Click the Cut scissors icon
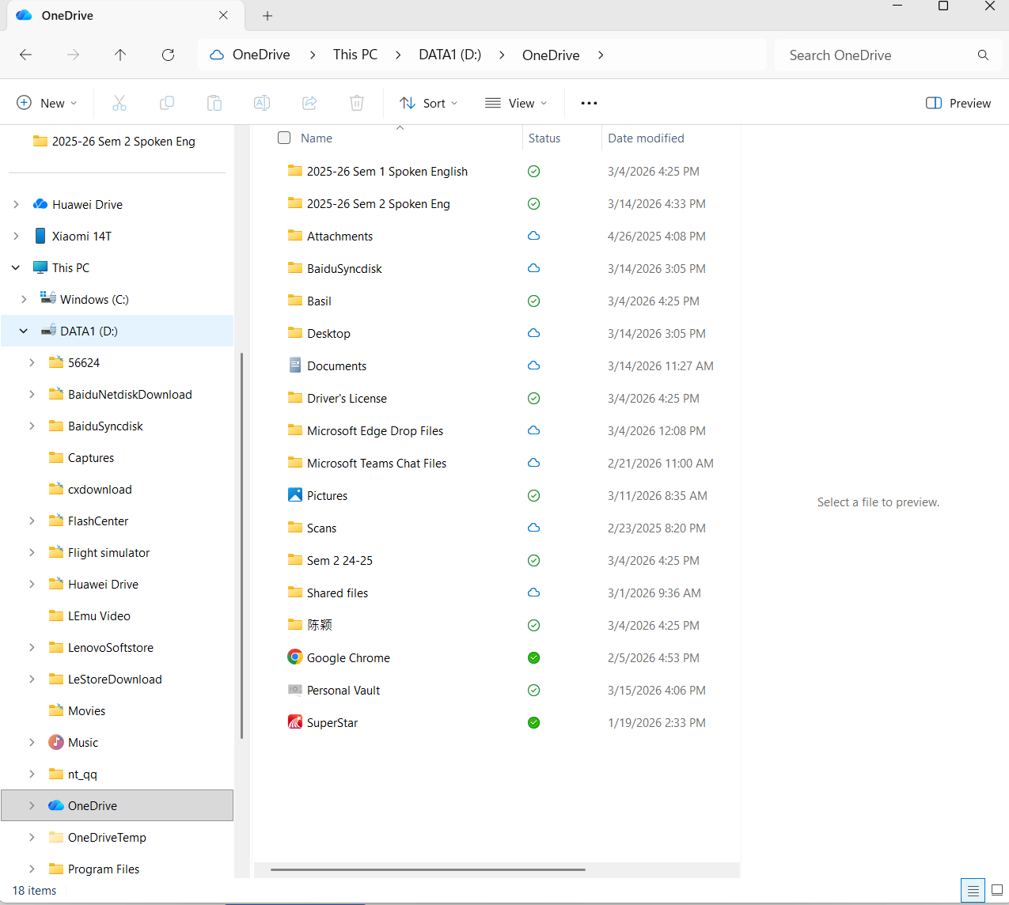This screenshot has height=905, width=1009. (x=119, y=103)
